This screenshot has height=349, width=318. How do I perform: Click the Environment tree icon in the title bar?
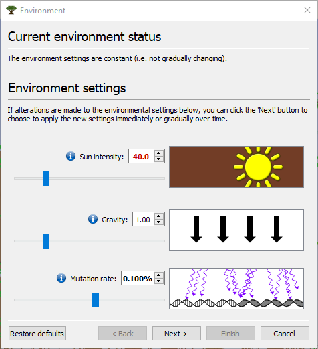coord(11,10)
